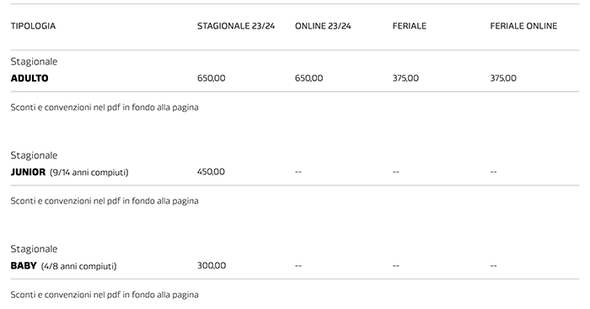Image resolution: width=590 pixels, height=309 pixels.
Task: Click the ONLINE 23/24 column header
Action: point(323,26)
